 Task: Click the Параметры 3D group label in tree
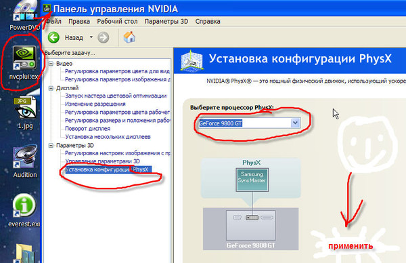75,146
